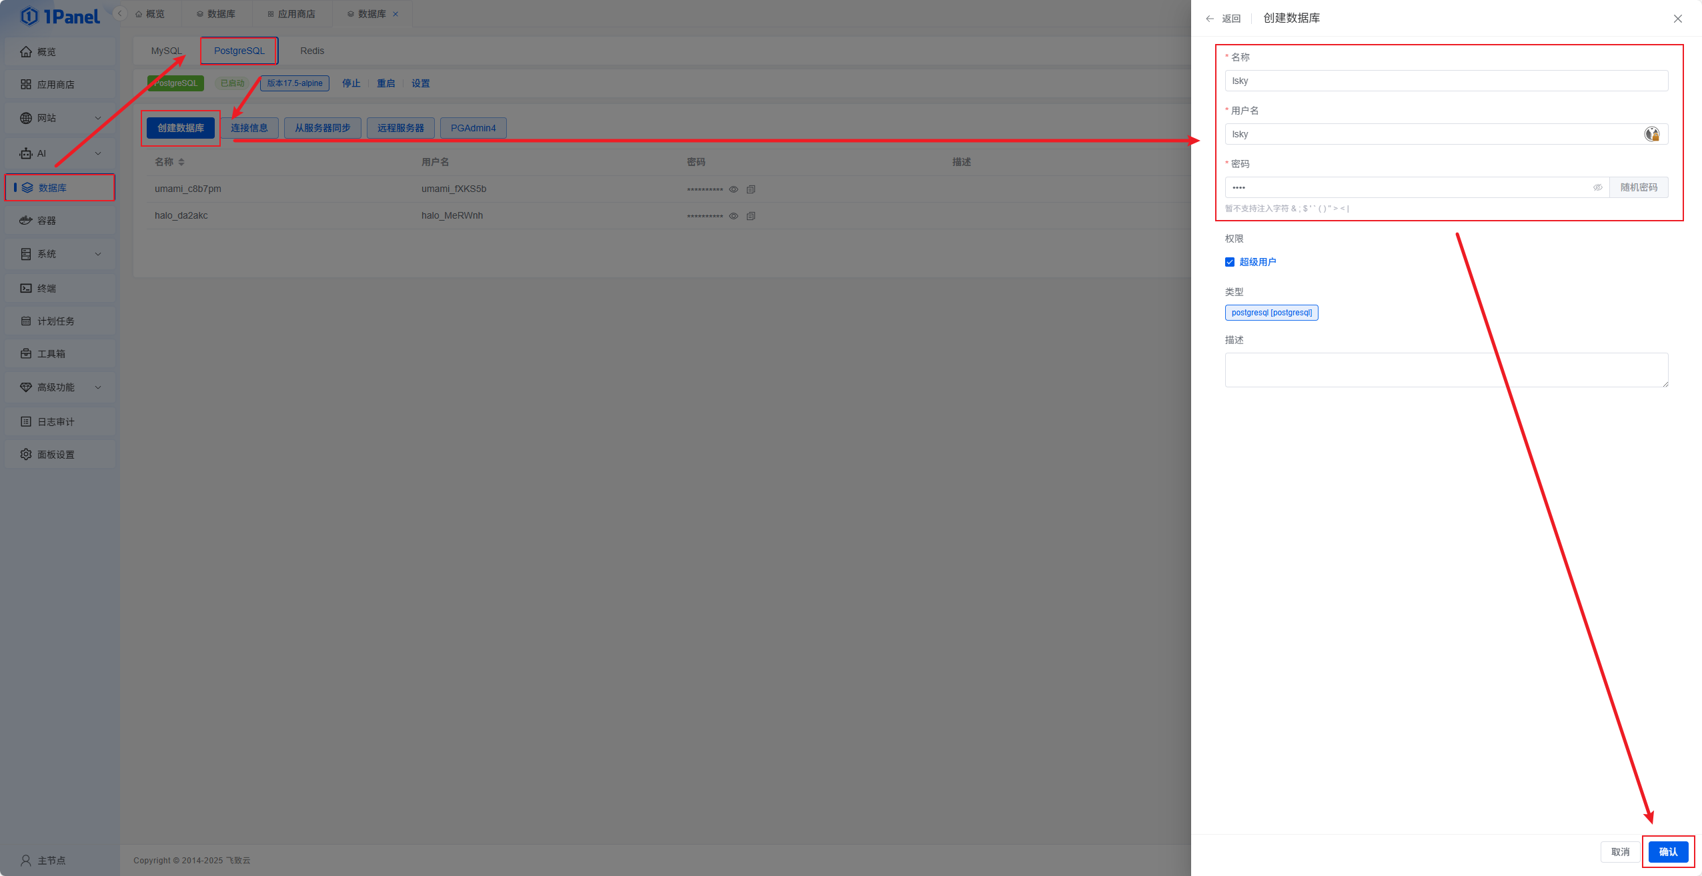Click 主节点 user icon at bottom
Screen dimensions: 1702x876
pyautogui.click(x=26, y=861)
